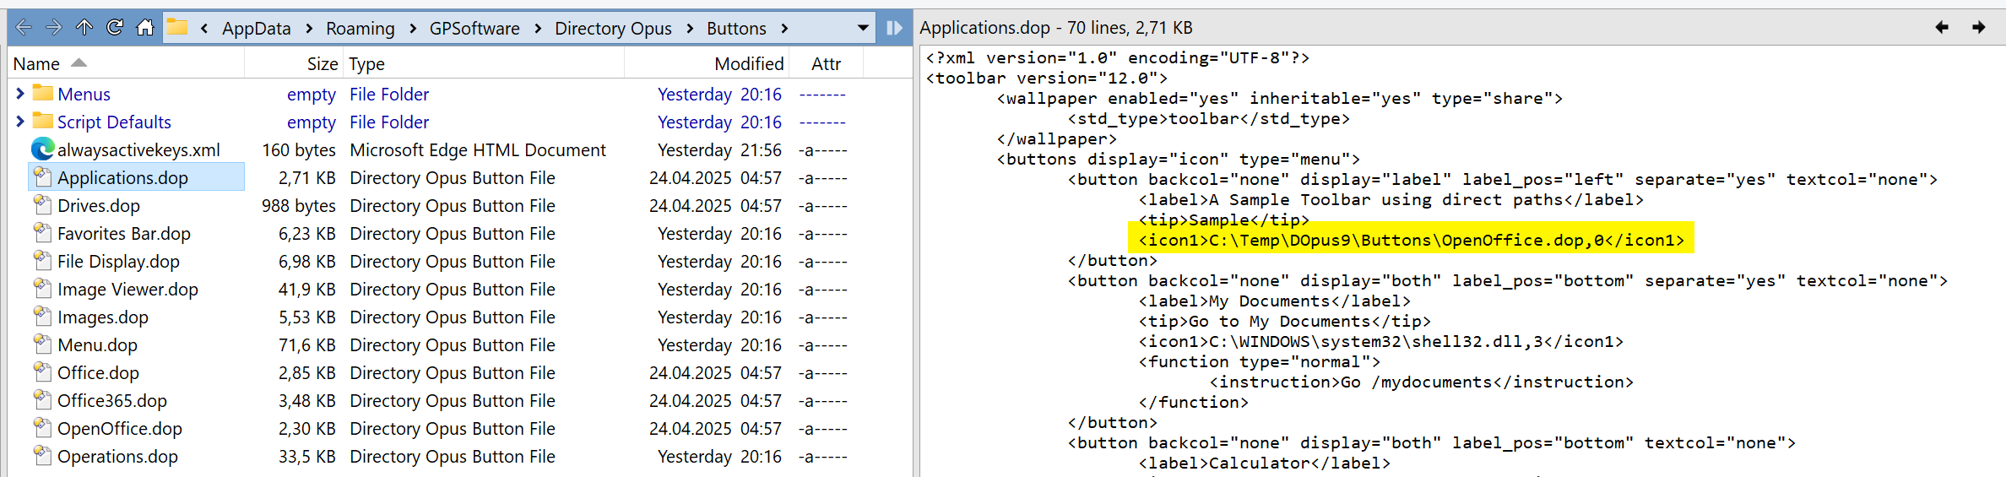
Task: Sort files by Name column
Action: 37,64
